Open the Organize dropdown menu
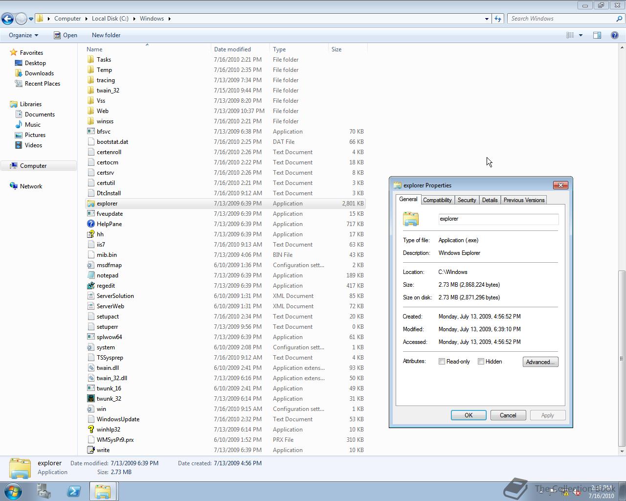Screen dimensions: 626x501 coord(23,35)
